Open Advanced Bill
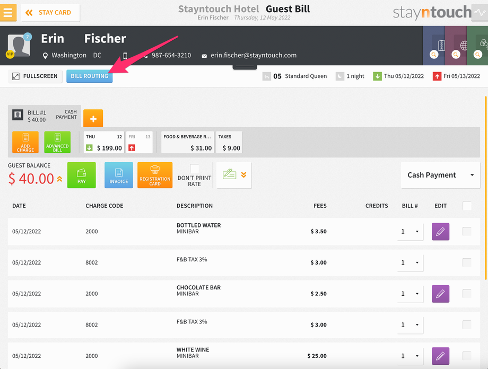The width and height of the screenshot is (488, 369). tap(57, 142)
